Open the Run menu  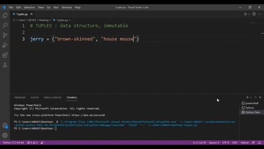[56, 7]
